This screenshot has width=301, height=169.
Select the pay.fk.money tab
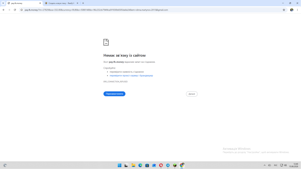click(x=24, y=3)
